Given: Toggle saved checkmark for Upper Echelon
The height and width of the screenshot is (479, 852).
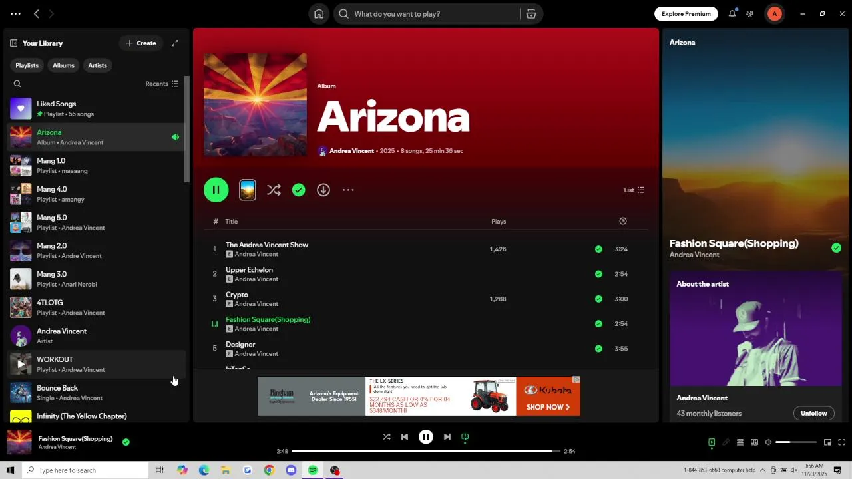Looking at the screenshot, I should pos(598,274).
